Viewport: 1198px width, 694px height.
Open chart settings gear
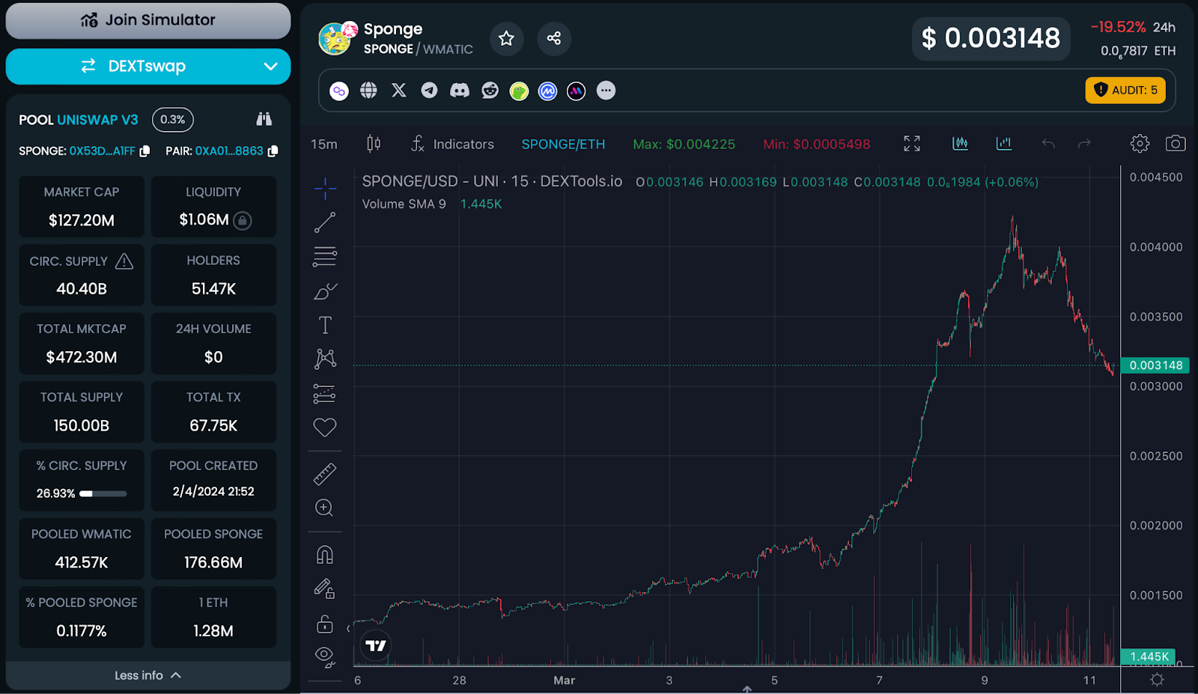(1140, 144)
